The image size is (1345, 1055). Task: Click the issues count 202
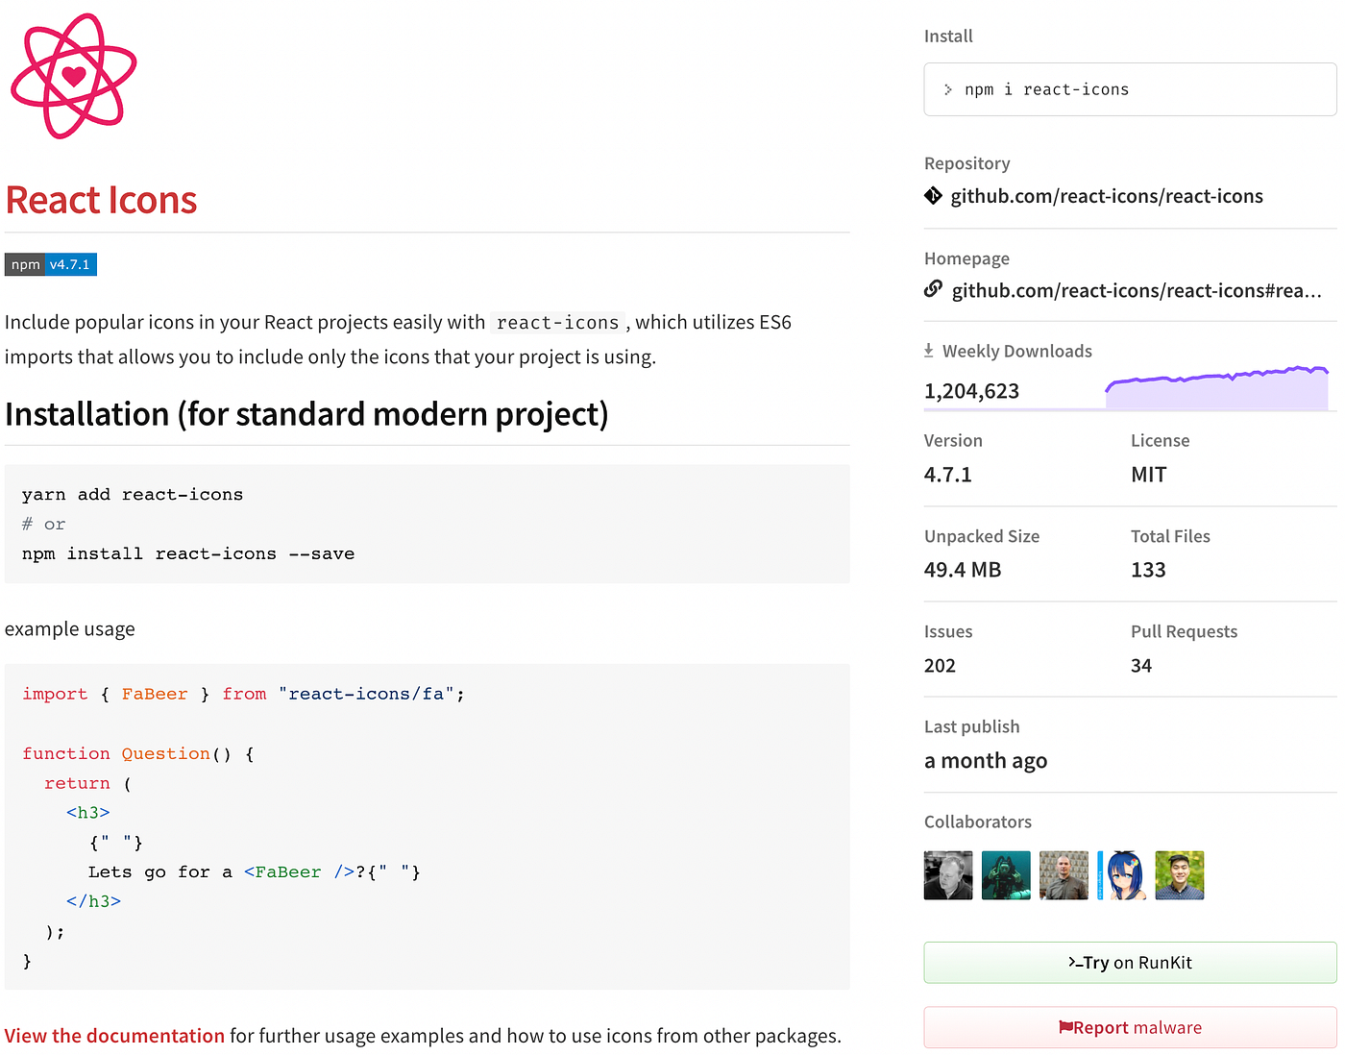point(940,666)
